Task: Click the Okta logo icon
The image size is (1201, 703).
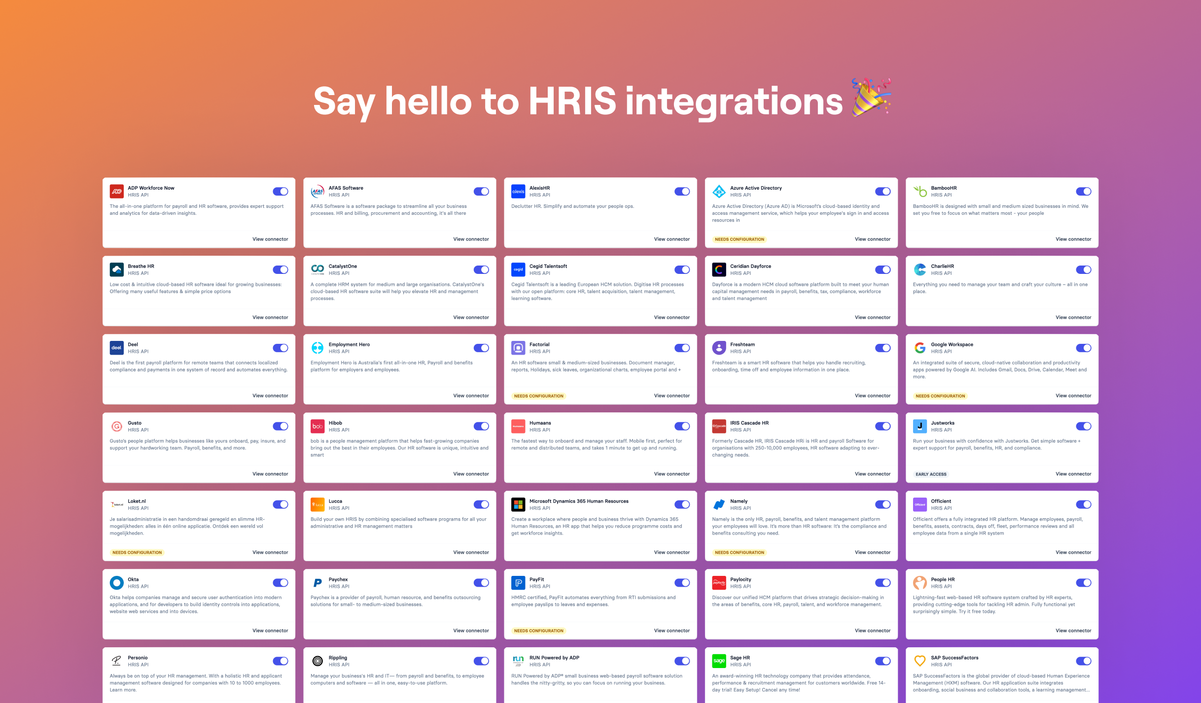Action: coord(117,583)
